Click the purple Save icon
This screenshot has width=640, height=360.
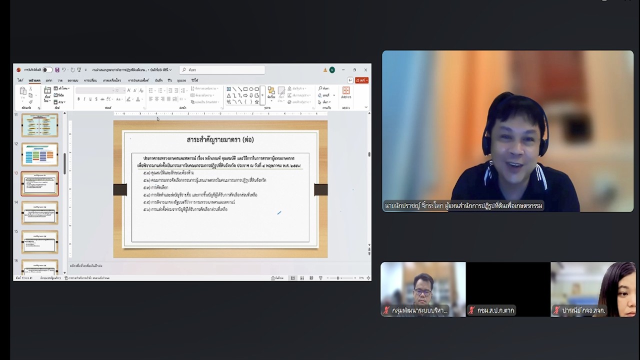click(57, 70)
